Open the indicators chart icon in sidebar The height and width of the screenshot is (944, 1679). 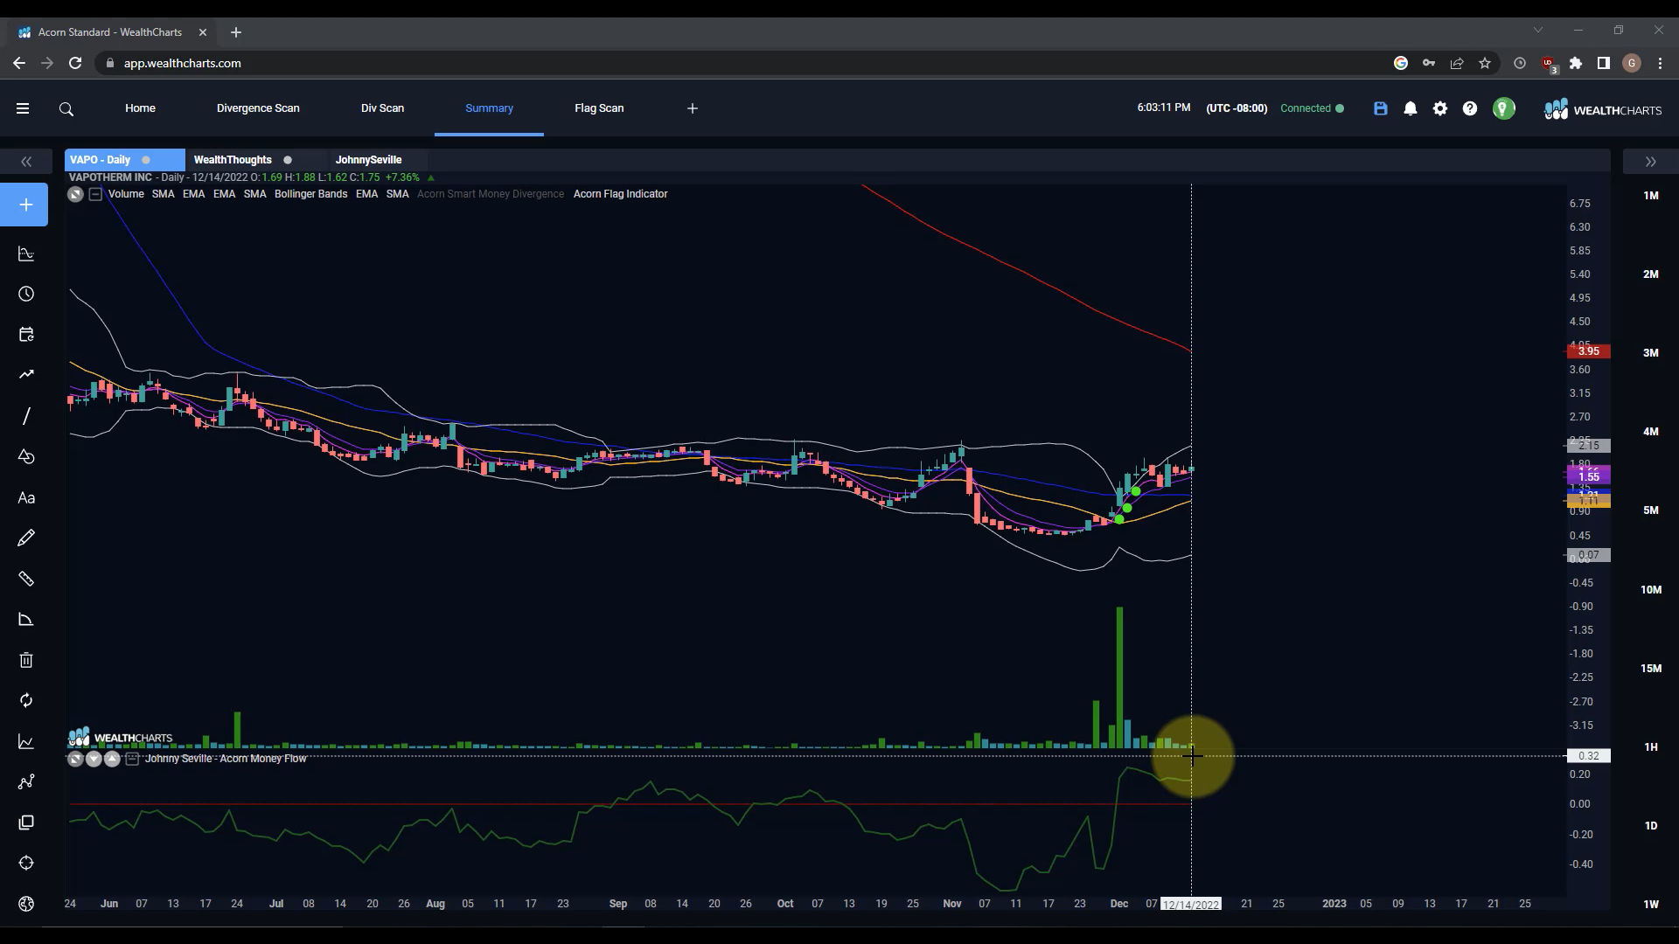click(x=26, y=254)
